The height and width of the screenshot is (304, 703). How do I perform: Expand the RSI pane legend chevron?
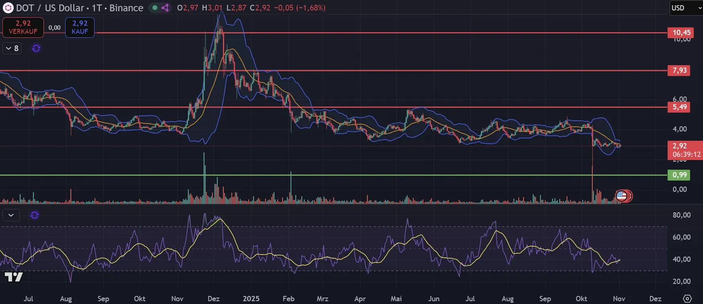click(11, 215)
